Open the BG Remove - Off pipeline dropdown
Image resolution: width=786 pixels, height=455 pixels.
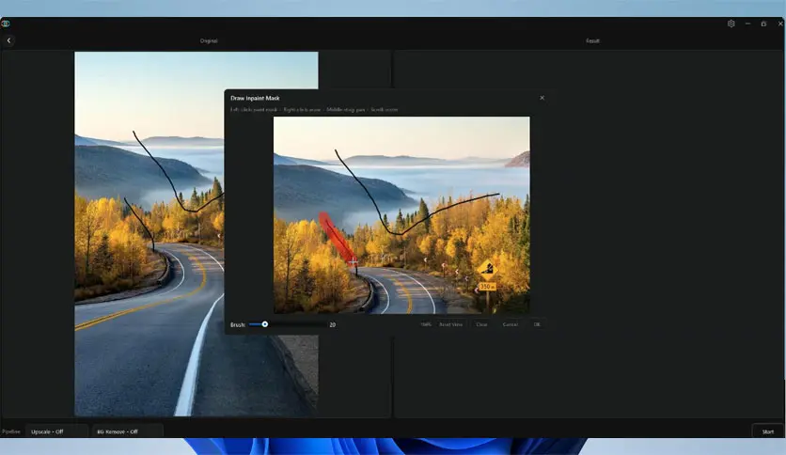coord(127,431)
